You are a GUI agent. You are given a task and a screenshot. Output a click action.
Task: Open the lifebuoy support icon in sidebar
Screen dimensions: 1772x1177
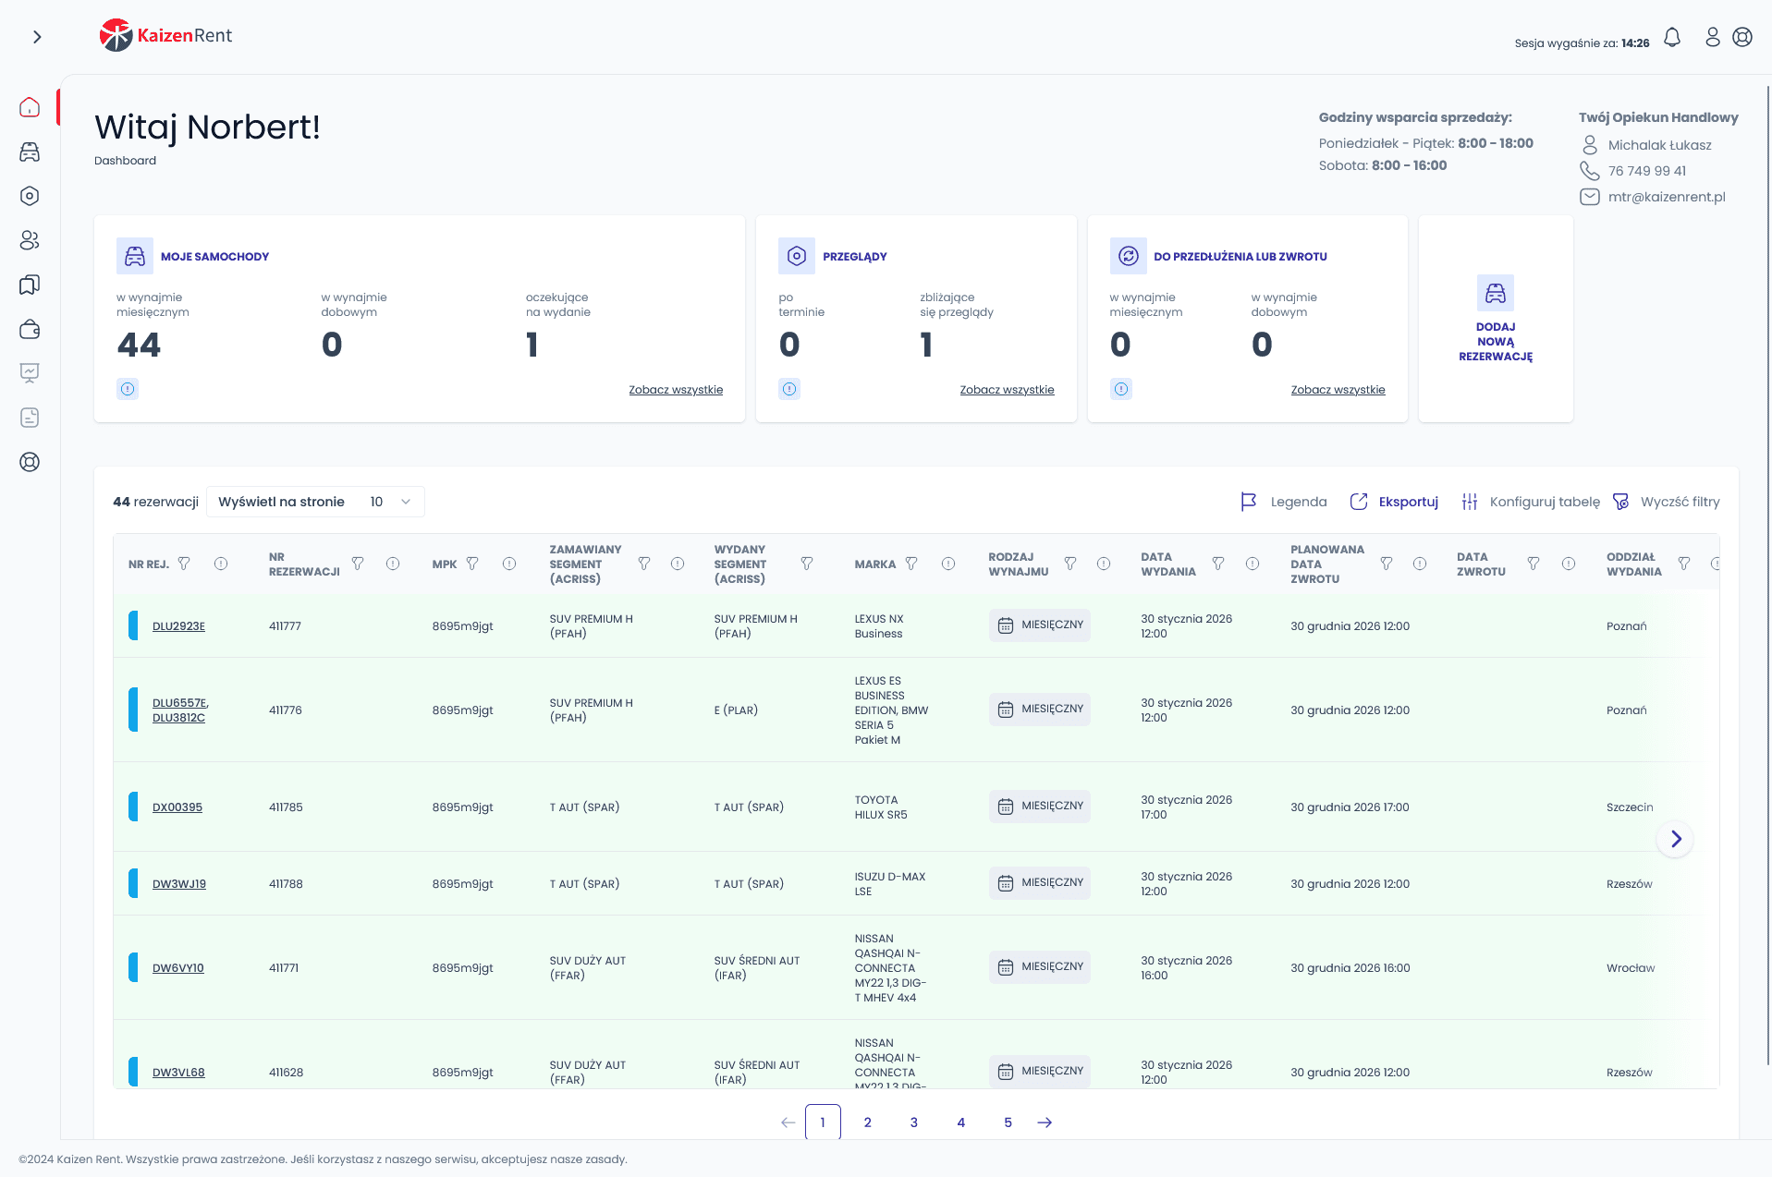(x=30, y=462)
